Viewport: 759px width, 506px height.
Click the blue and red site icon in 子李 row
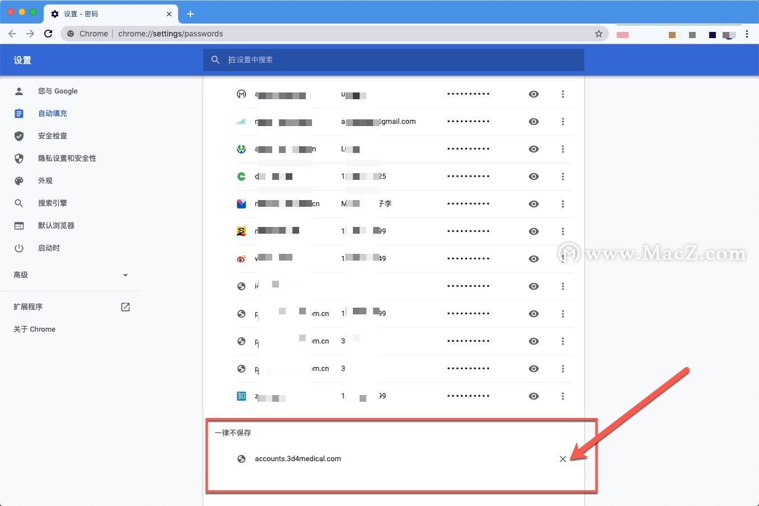(x=241, y=204)
